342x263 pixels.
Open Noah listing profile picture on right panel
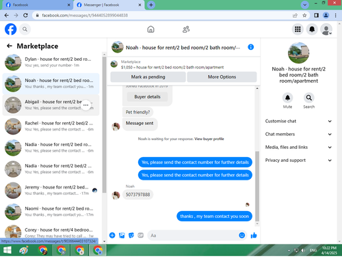[x=298, y=53]
